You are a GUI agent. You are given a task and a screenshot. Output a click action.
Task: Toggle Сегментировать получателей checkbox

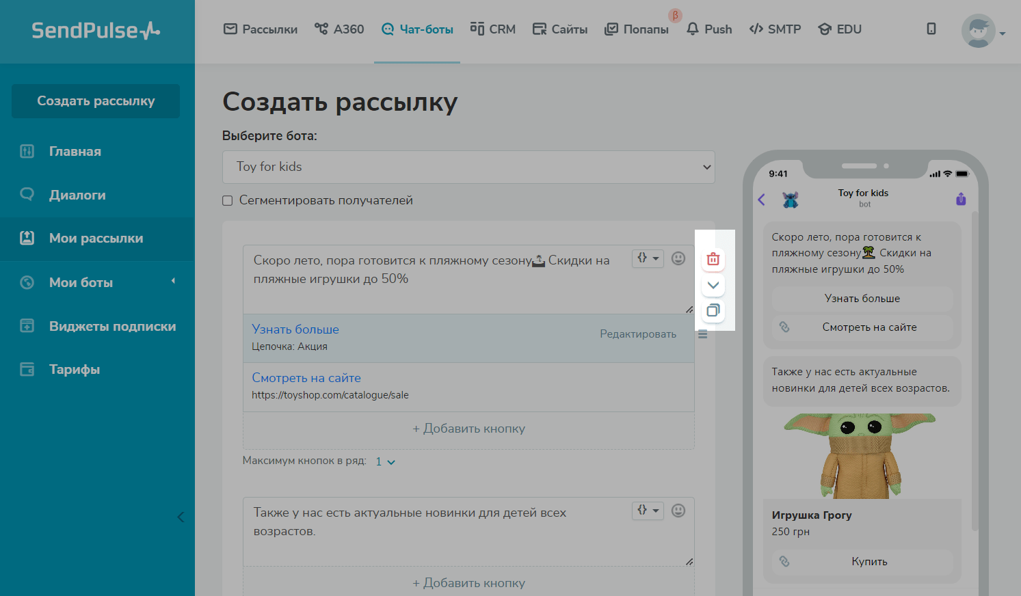click(228, 201)
